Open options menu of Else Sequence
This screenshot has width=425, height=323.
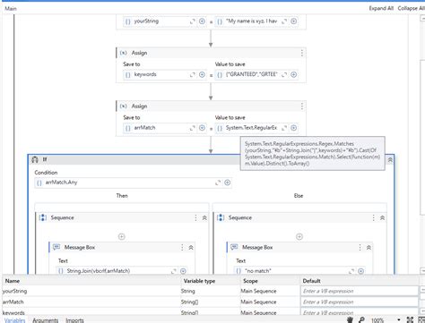click(373, 218)
